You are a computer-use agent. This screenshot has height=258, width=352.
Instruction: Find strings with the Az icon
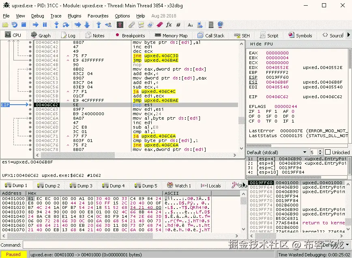coord(190,25)
